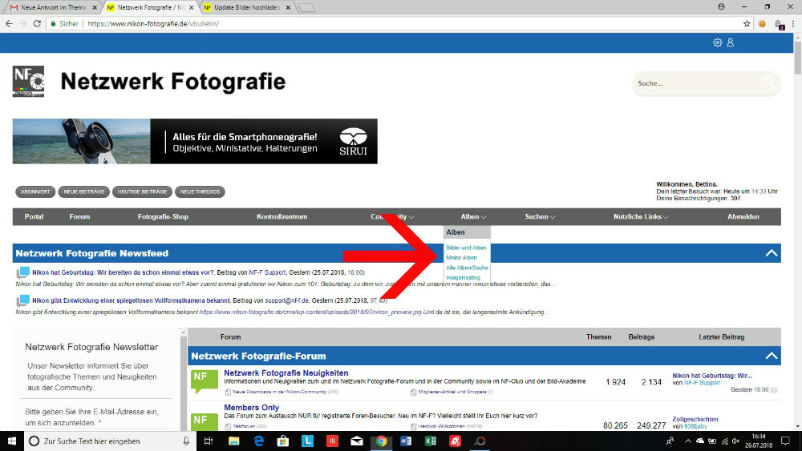
Task: Bookmark page with the star icon
Action: [x=747, y=23]
